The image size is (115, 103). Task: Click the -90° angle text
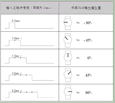(x=87, y=23)
